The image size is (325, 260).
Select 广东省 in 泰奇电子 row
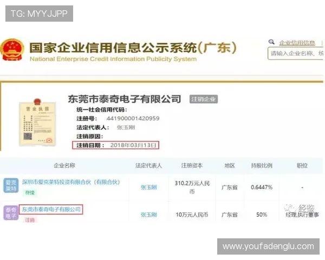(x=230, y=214)
